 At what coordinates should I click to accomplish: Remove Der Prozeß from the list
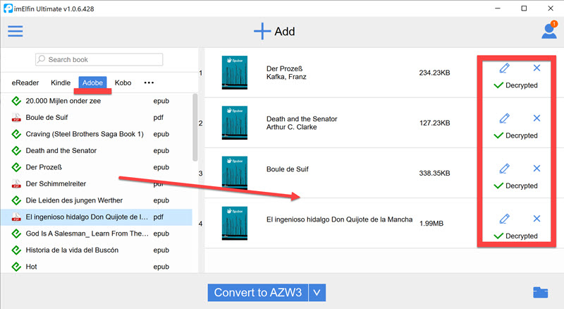(x=537, y=68)
